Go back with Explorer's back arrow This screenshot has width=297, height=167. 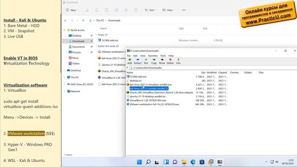pyautogui.click(x=65, y=20)
